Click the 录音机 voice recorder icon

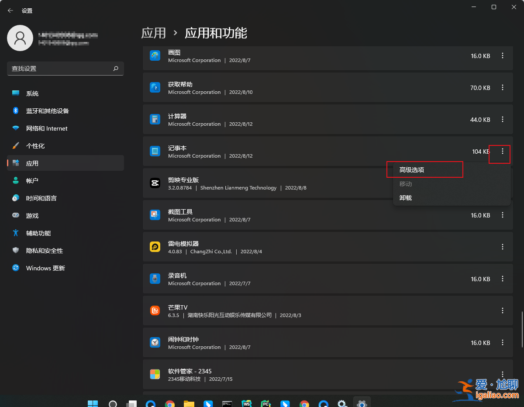tap(155, 279)
